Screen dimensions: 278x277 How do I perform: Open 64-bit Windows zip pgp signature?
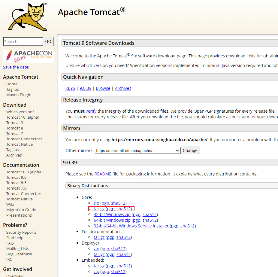click(x=137, y=220)
